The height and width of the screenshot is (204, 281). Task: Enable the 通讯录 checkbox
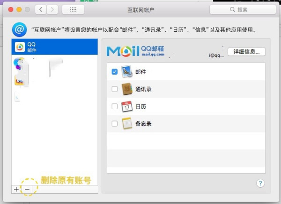click(115, 89)
